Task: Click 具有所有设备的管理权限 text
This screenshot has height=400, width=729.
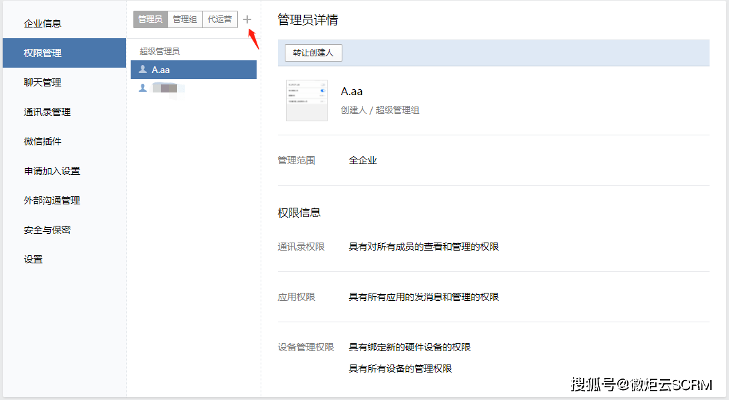Action: click(400, 369)
